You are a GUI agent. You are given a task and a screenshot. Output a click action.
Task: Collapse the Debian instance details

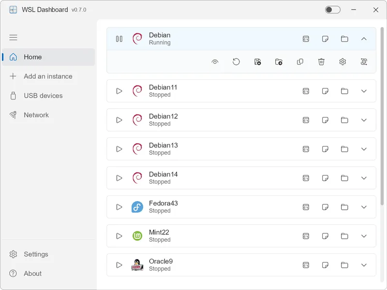(364, 39)
